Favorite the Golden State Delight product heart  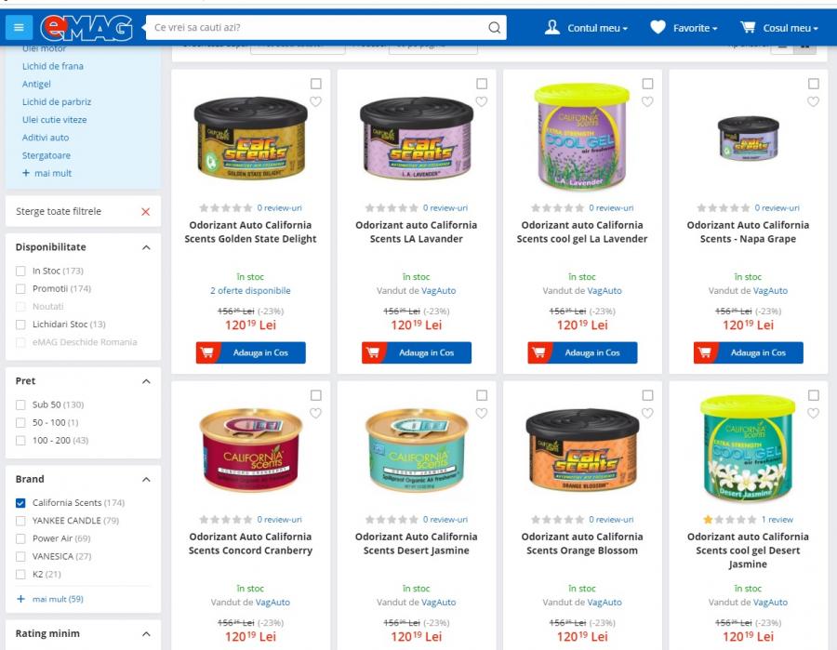316,101
